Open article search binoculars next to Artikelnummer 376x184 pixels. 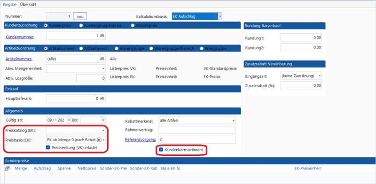[x=102, y=59]
